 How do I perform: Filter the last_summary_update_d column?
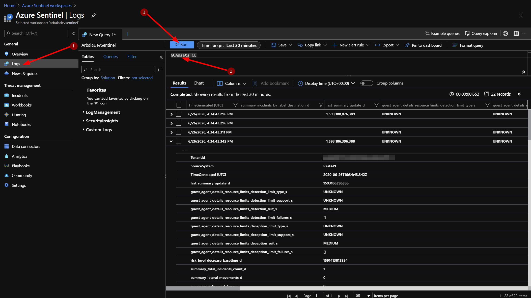[x=376, y=105]
